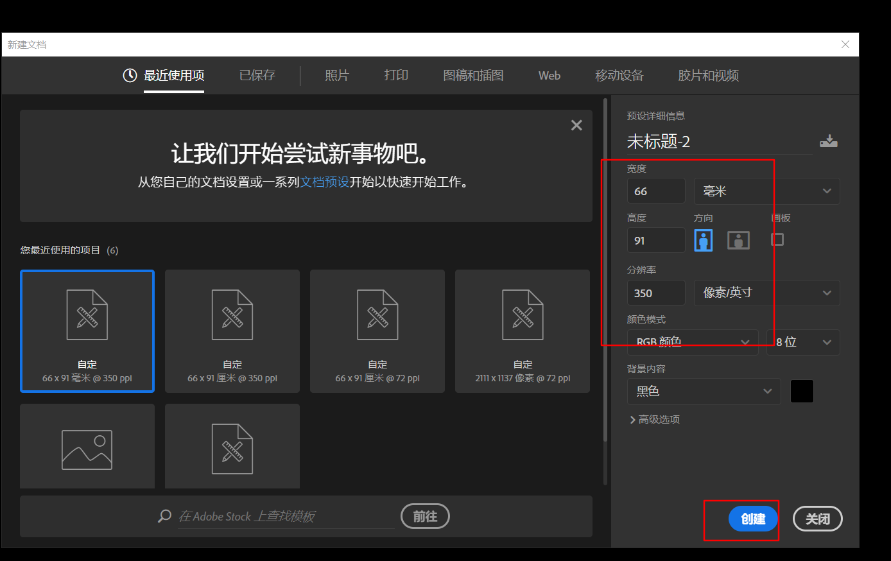
Task: Open the 像素/英寸 resolution units dropdown
Action: [766, 293]
